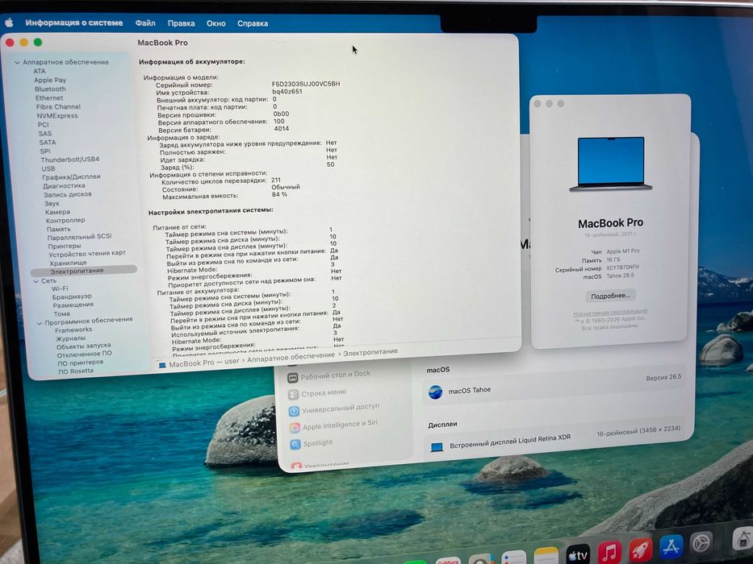Open the Информация о системе app menu
The width and height of the screenshot is (753, 564).
point(74,23)
